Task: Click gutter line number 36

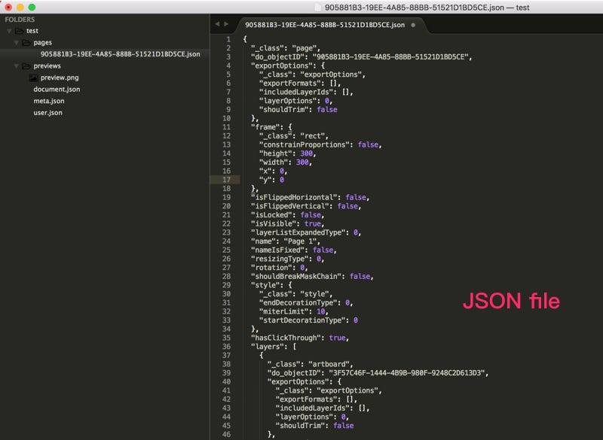Action: 226,347
